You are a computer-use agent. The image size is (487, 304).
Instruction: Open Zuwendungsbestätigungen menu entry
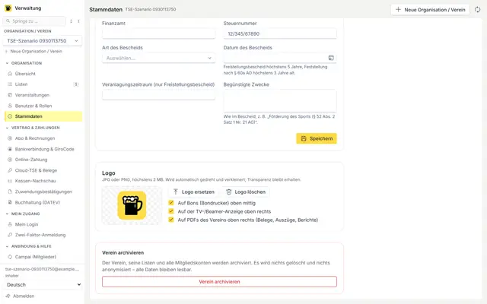43,192
